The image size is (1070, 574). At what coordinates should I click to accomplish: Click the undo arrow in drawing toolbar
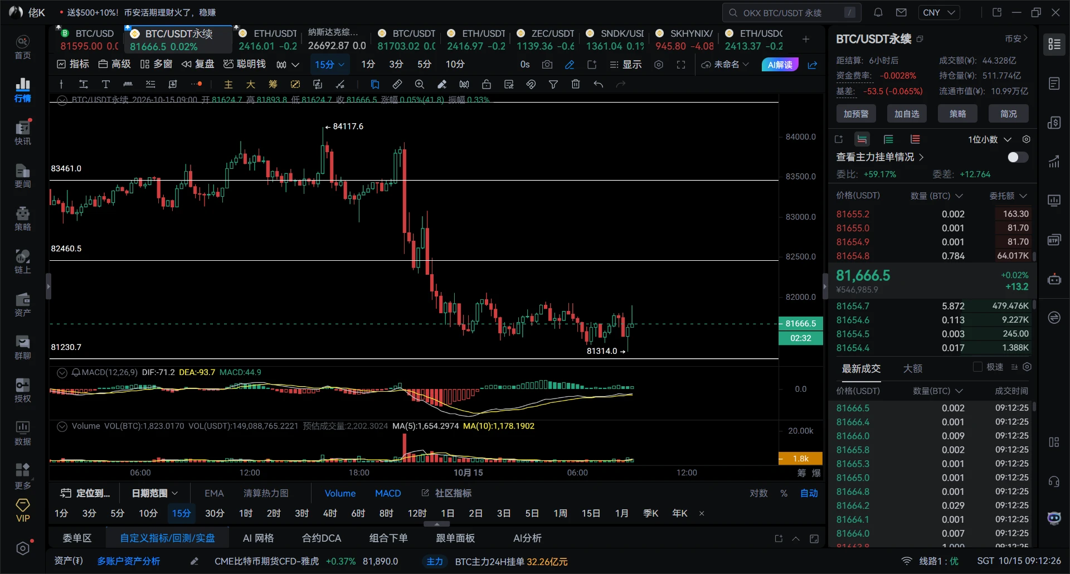click(598, 84)
